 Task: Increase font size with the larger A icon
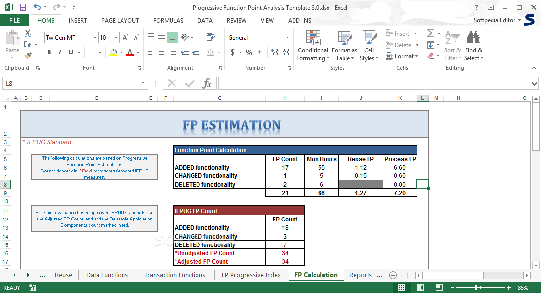click(126, 37)
